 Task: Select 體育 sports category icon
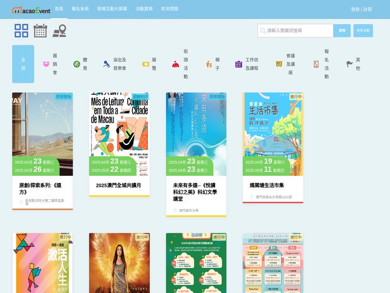(76, 64)
